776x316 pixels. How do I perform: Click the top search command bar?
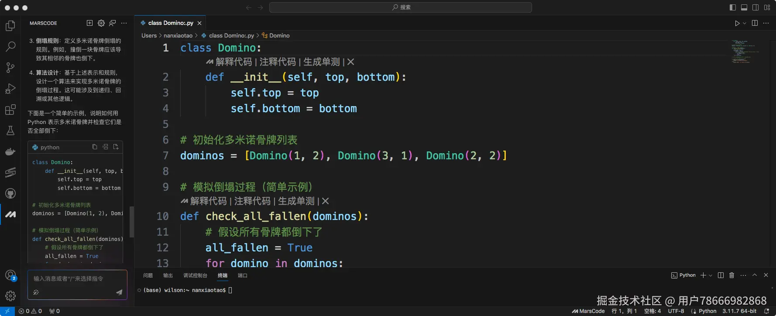click(400, 7)
